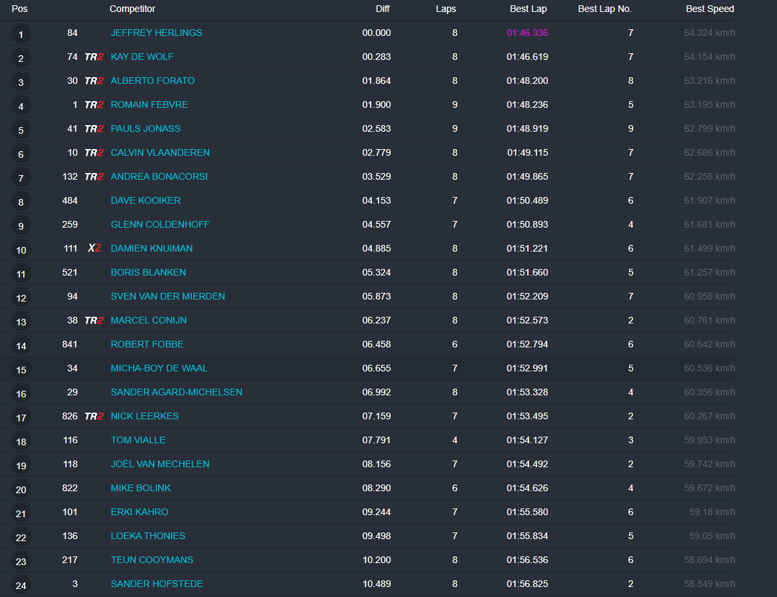Click Sander Hofstede's name
Image resolution: width=777 pixels, height=597 pixels.
click(157, 584)
